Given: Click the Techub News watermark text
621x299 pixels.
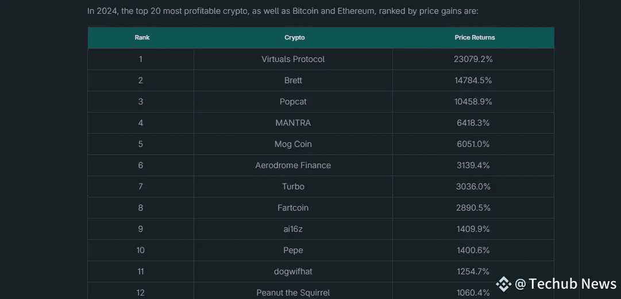Looking at the screenshot, I should click(565, 284).
